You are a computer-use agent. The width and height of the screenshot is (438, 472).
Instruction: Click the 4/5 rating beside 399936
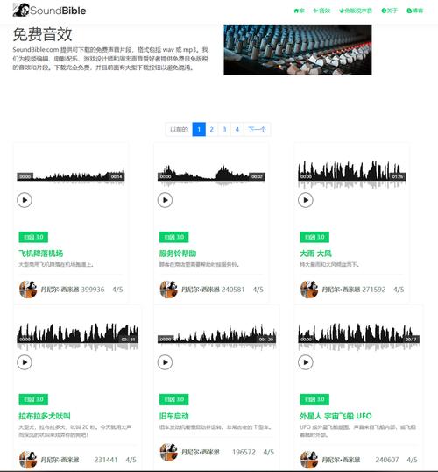click(x=117, y=290)
